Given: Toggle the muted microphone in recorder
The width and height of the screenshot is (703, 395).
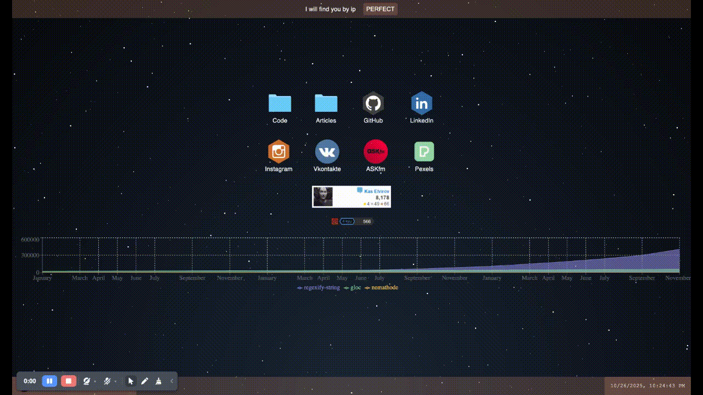Looking at the screenshot, I should coord(107,381).
